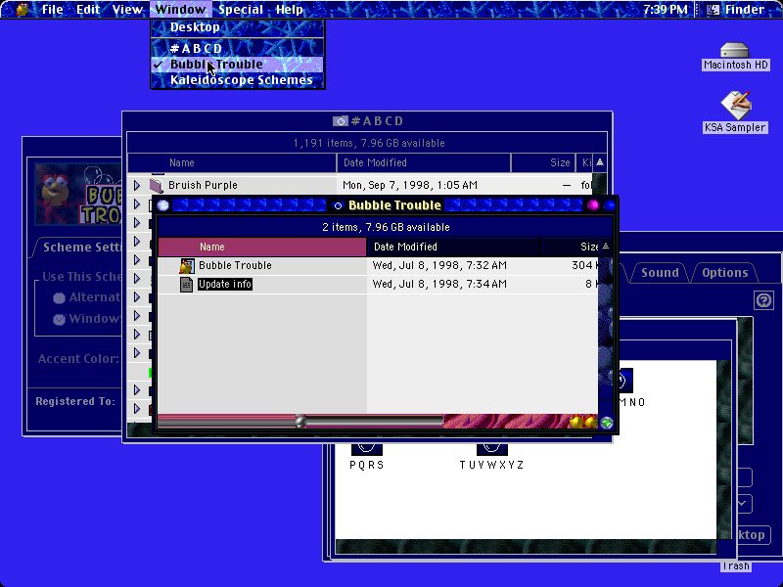Screen dimensions: 783x587
Task: Select the KSA Sampler desktop icon
Action: pyautogui.click(x=736, y=105)
